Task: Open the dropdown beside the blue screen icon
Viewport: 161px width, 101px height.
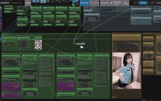Action: [38, 1]
